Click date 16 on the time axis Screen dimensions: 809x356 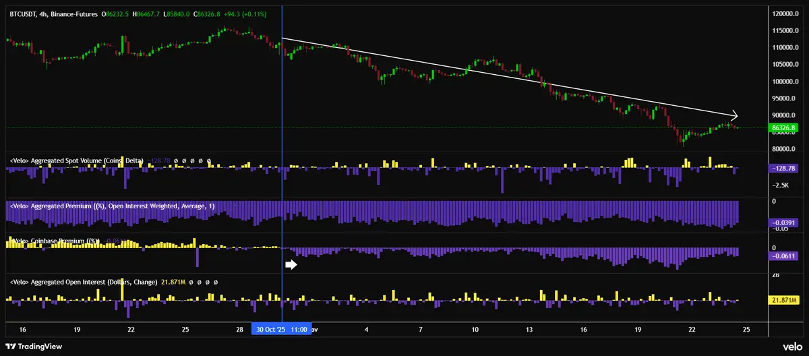22,330
